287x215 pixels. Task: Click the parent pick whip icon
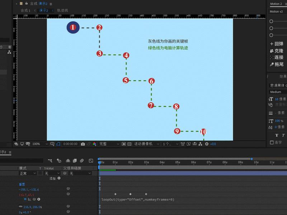(65, 173)
